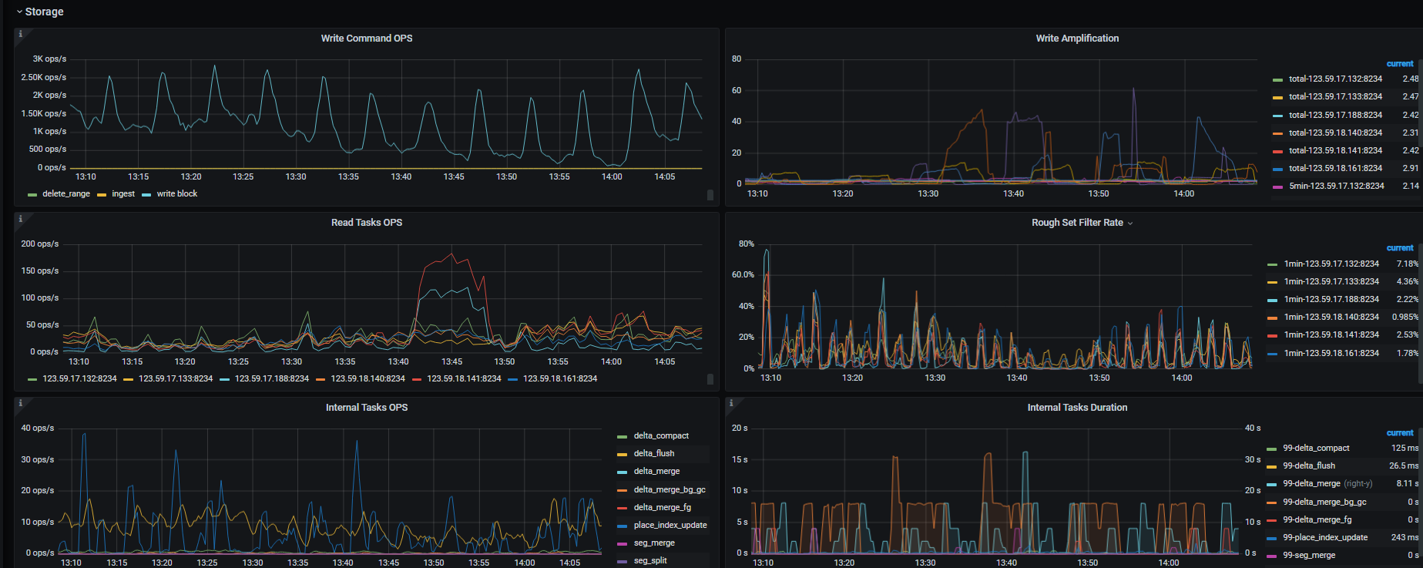This screenshot has width=1423, height=568.
Task: Click the info icon on Internal Tasks Duration panel
Action: tap(731, 403)
